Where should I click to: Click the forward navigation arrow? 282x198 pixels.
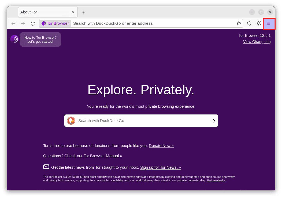(x=23, y=23)
